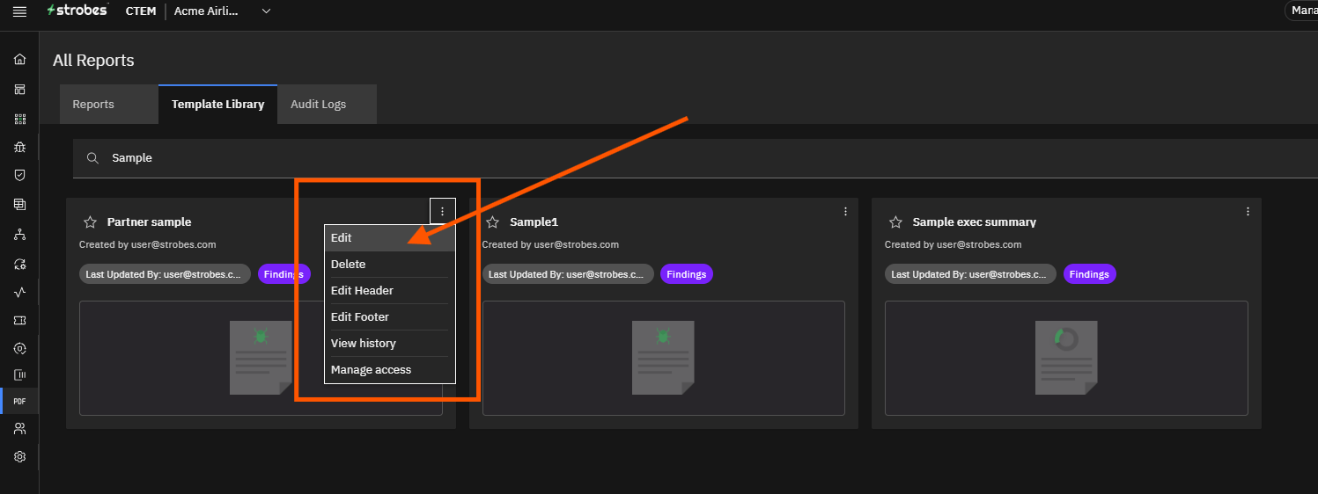Open the table sidebar icon
The width and height of the screenshot is (1318, 494).
pos(19,204)
